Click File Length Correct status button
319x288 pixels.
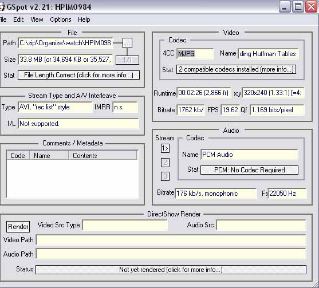point(78,75)
